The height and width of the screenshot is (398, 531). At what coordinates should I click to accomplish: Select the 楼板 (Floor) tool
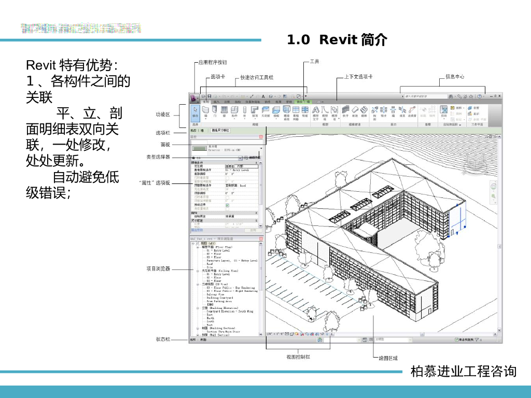click(276, 112)
